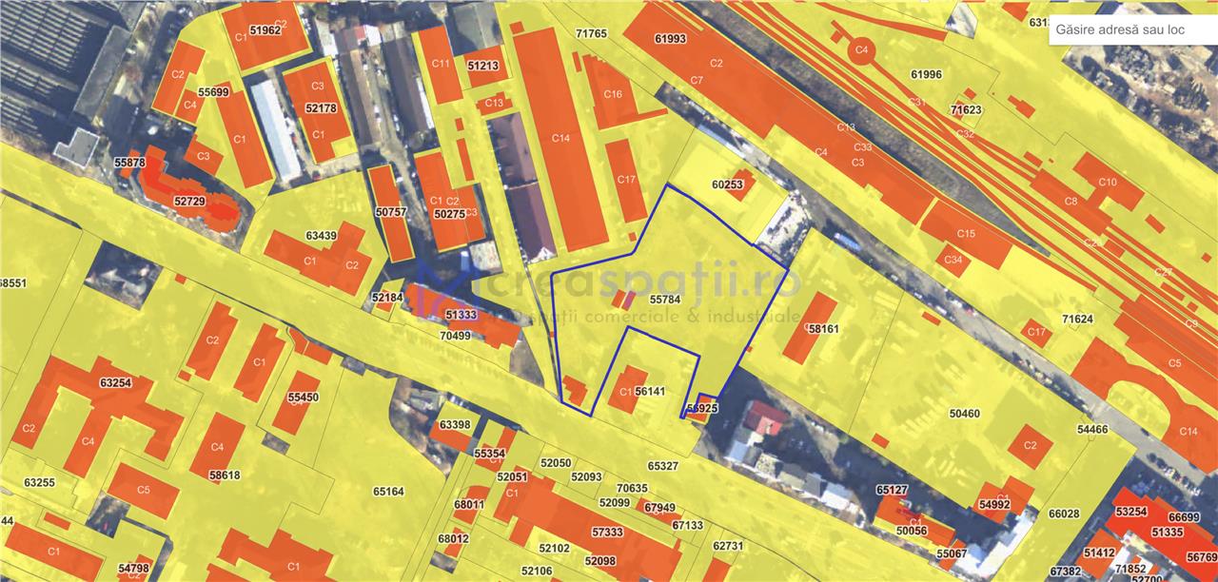Select the railway parcel 61996
This screenshot has height=582, width=1218.
925,74
